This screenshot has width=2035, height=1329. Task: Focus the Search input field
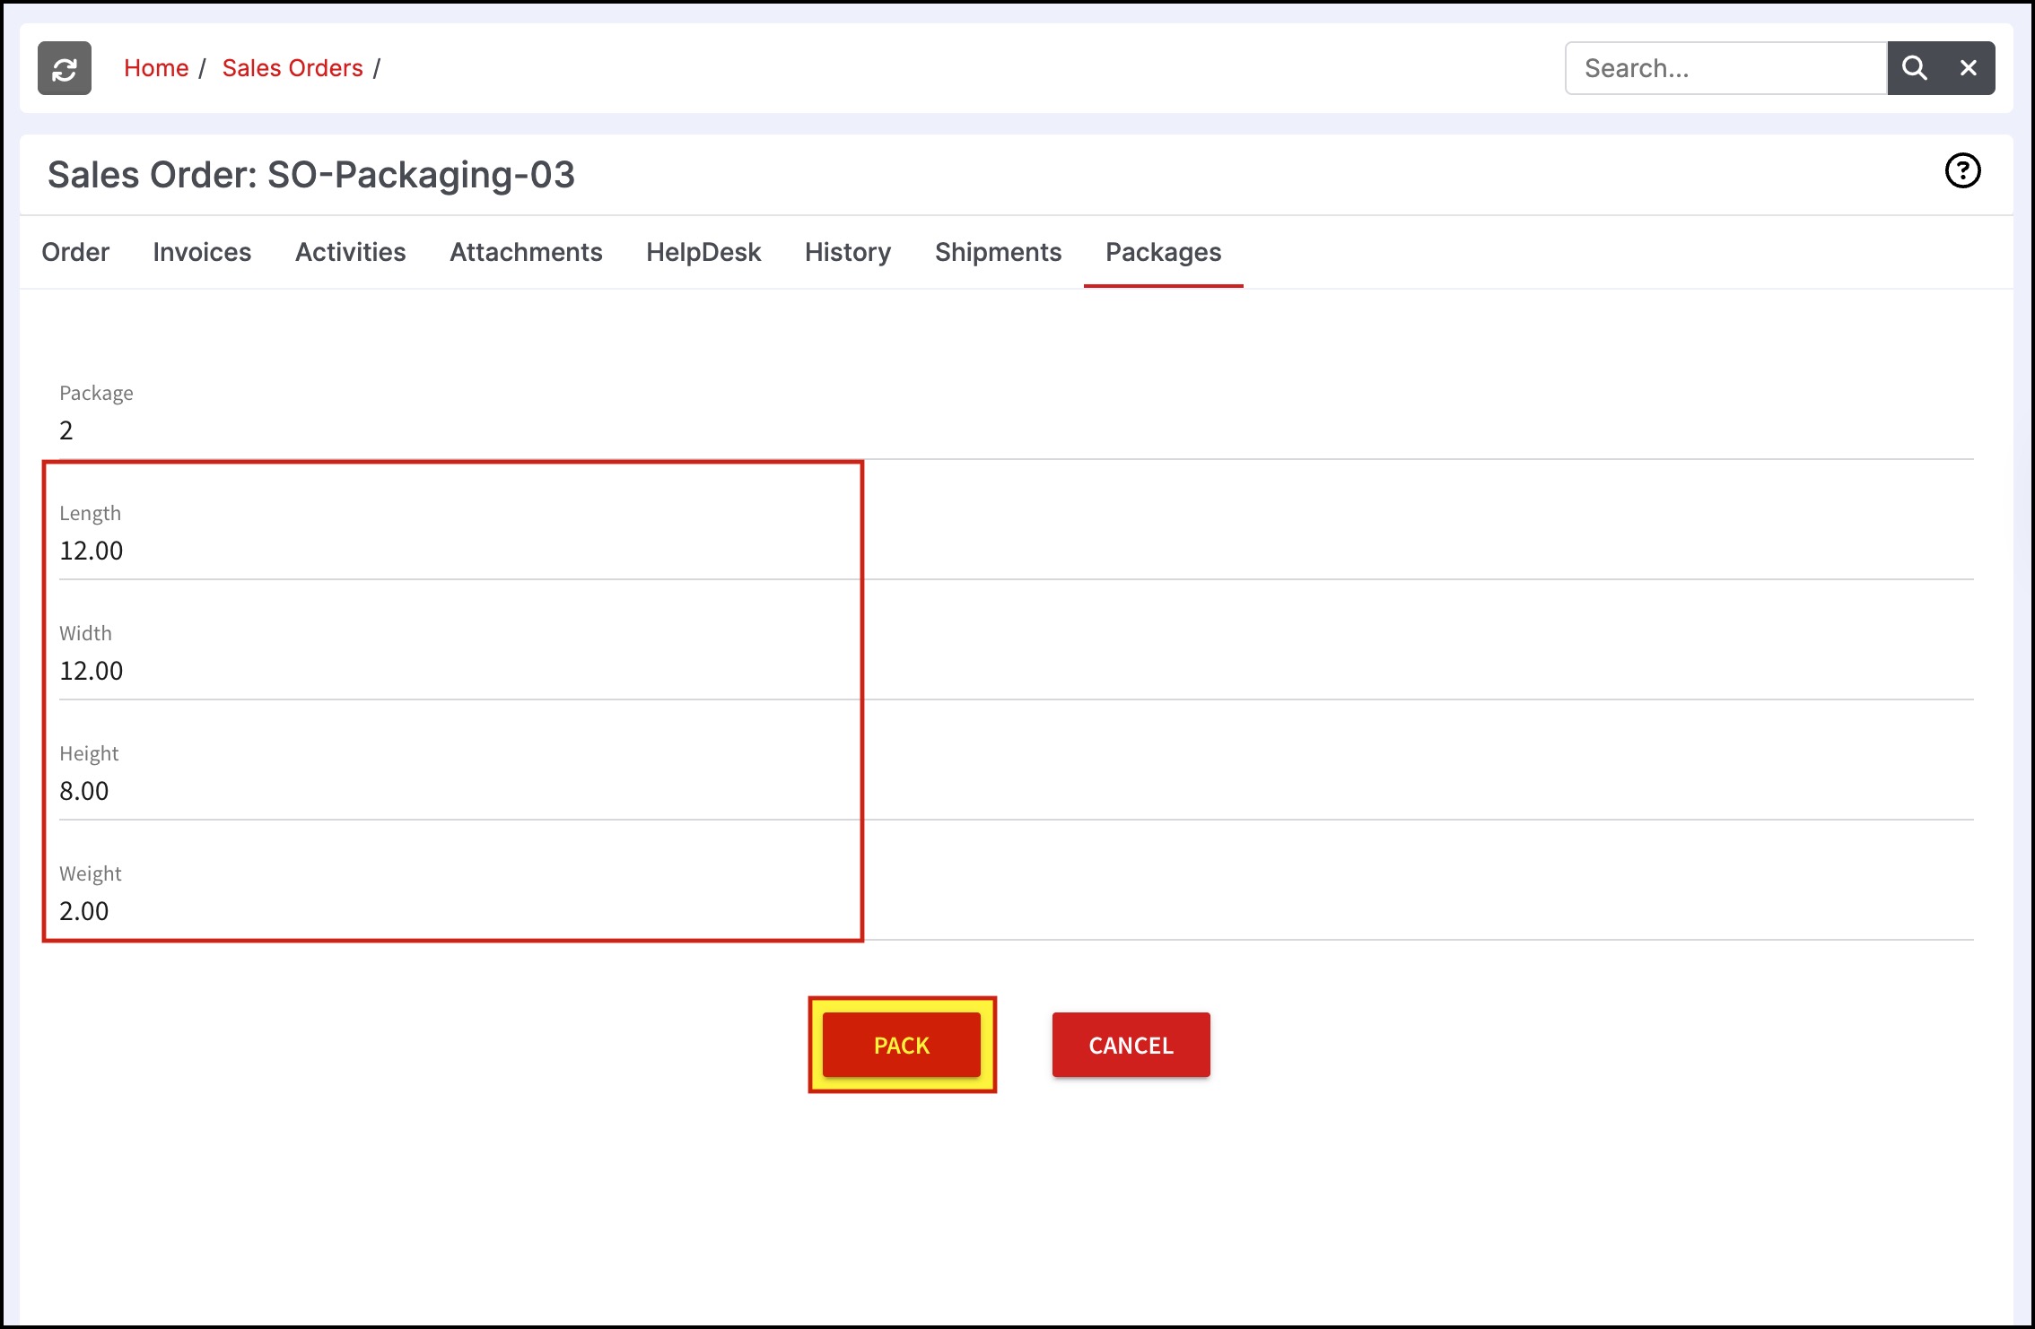click(1725, 68)
